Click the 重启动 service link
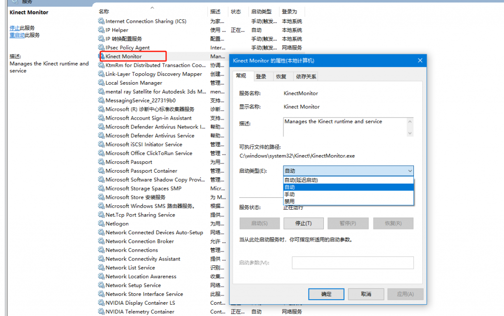504x316 pixels. coord(17,35)
